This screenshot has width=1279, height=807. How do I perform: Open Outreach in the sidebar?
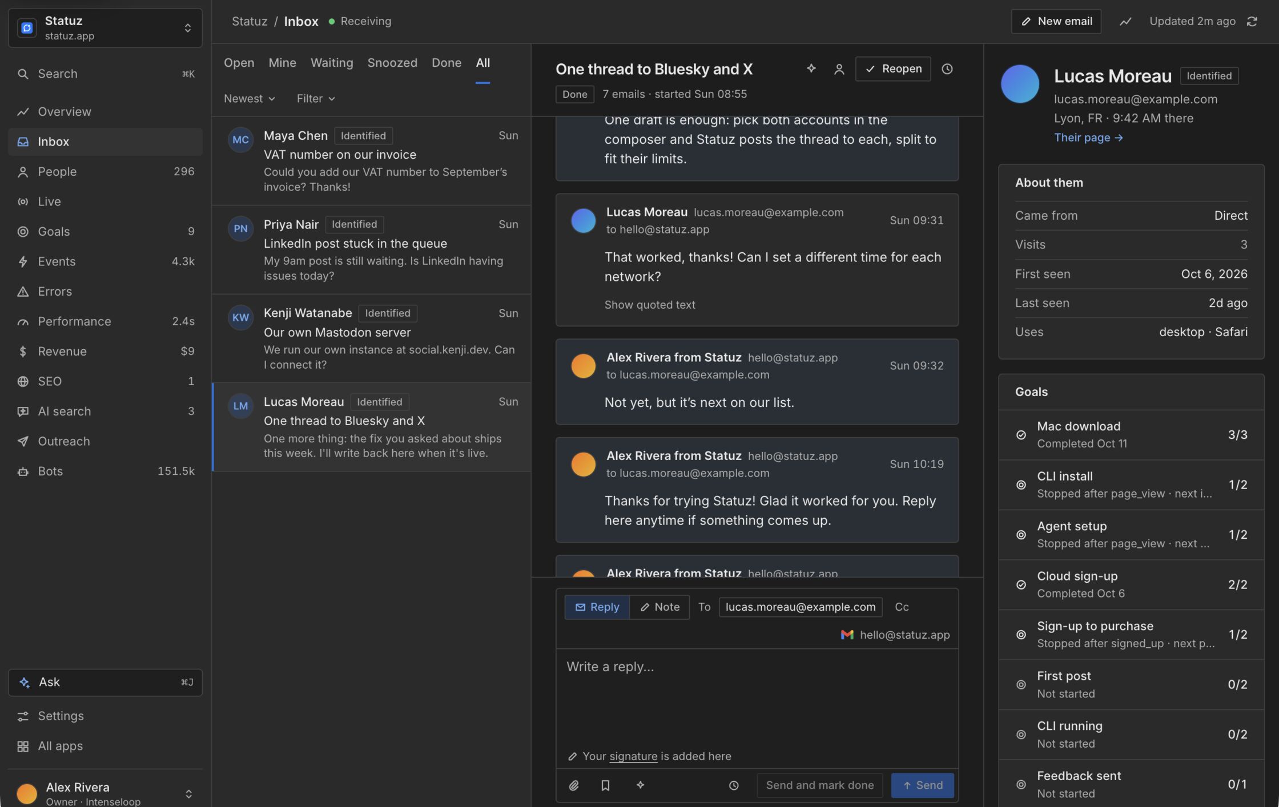tap(106, 441)
